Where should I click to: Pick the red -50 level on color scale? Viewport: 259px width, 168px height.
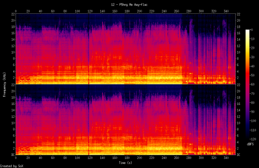(x=247, y=75)
